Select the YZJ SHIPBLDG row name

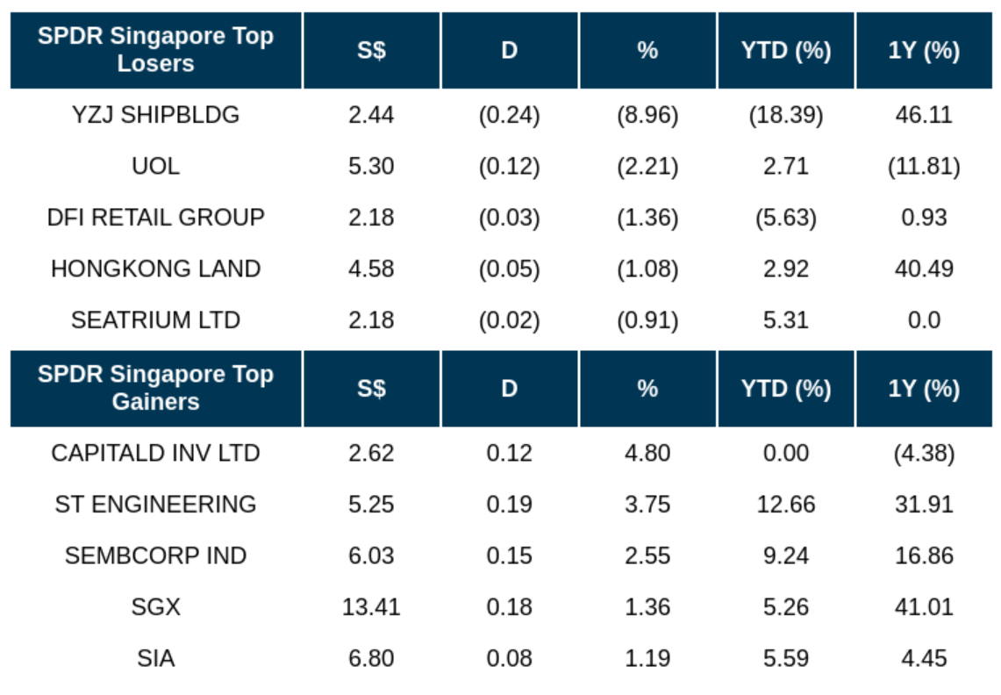pyautogui.click(x=155, y=115)
